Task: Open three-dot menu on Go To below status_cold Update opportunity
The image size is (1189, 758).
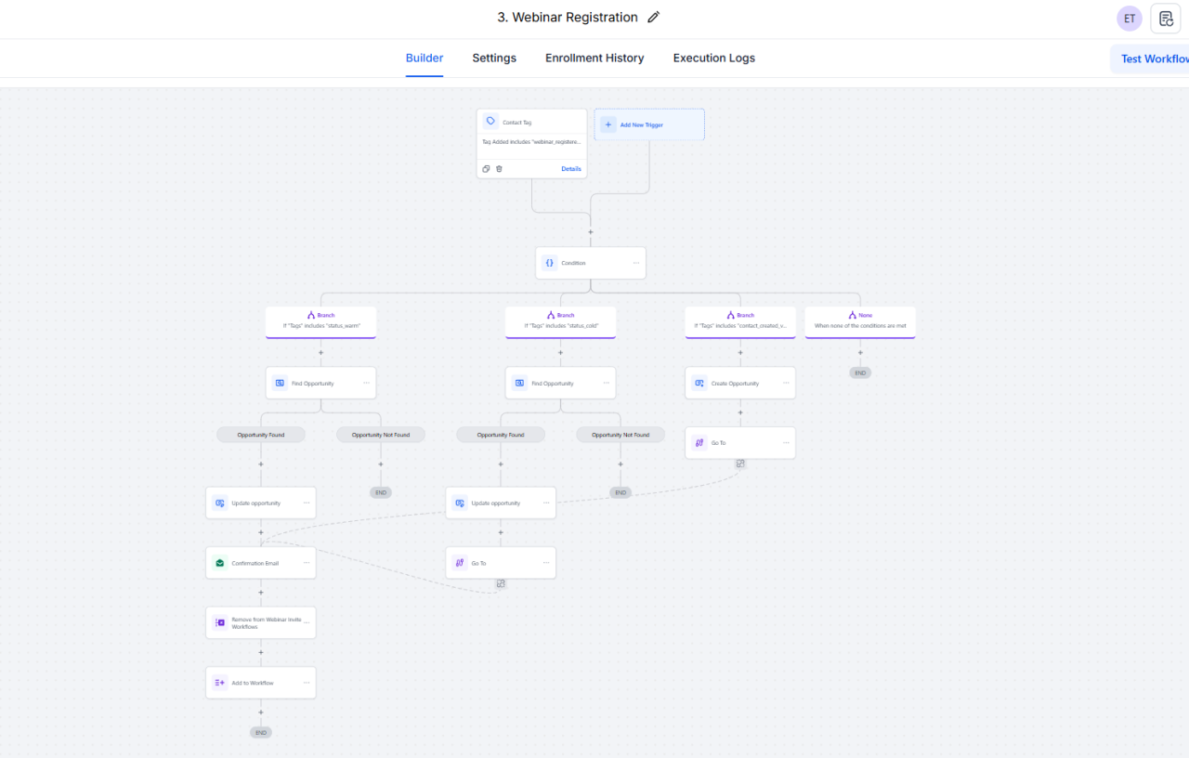Action: tap(546, 563)
